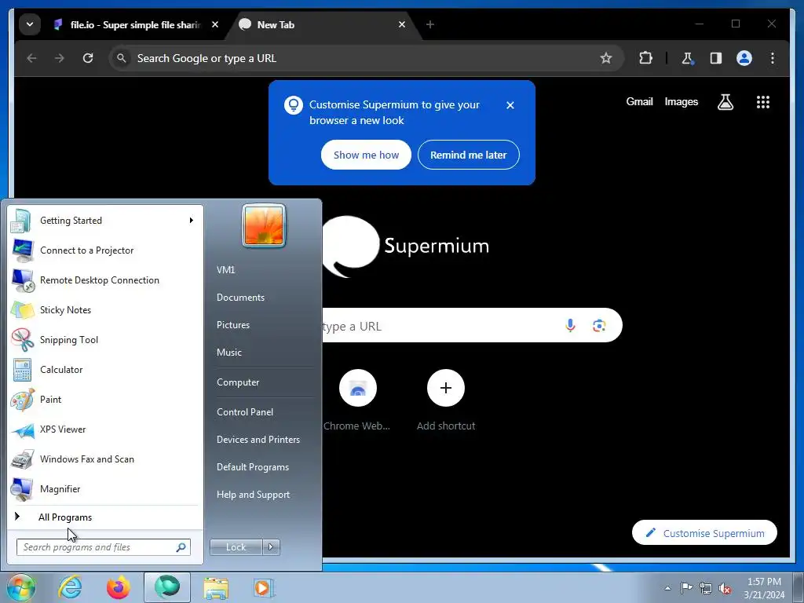Image resolution: width=804 pixels, height=603 pixels.
Task: Launch Calculator from the Start menu
Action: (104, 370)
